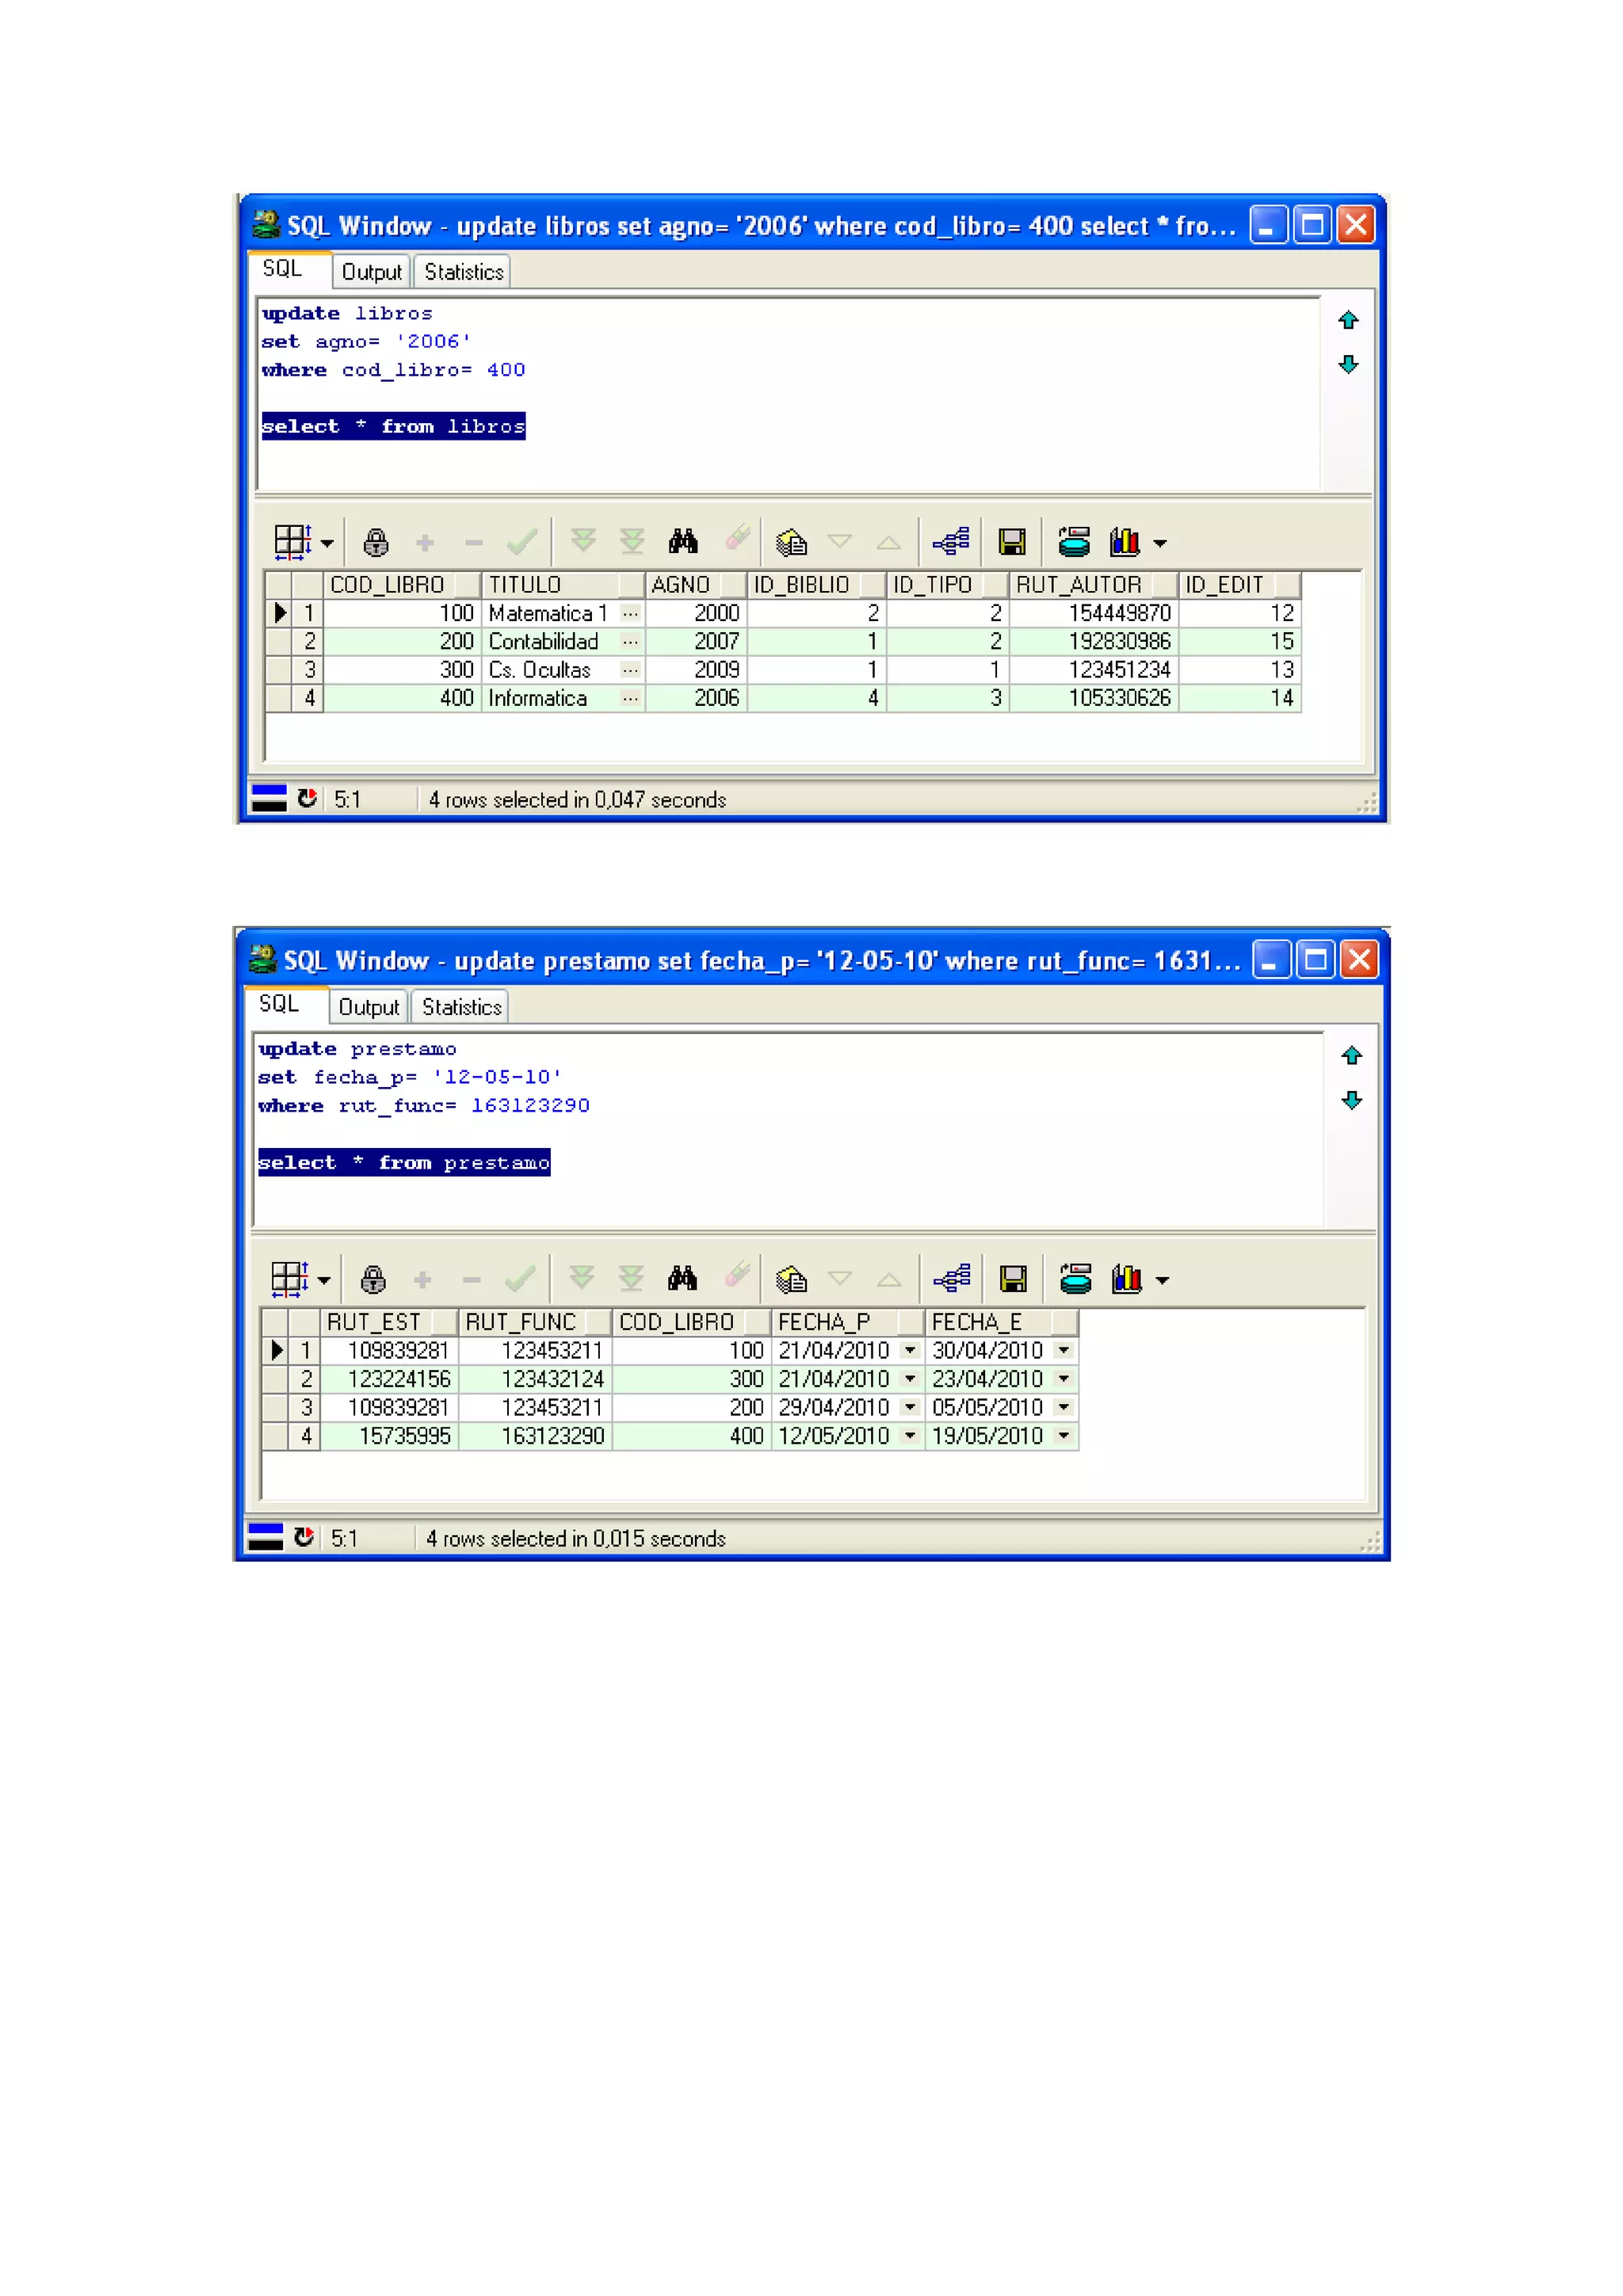Viewport: 1623px width, 2296px height.
Task: Click insert record plus icon in libros window
Action: [x=425, y=542]
